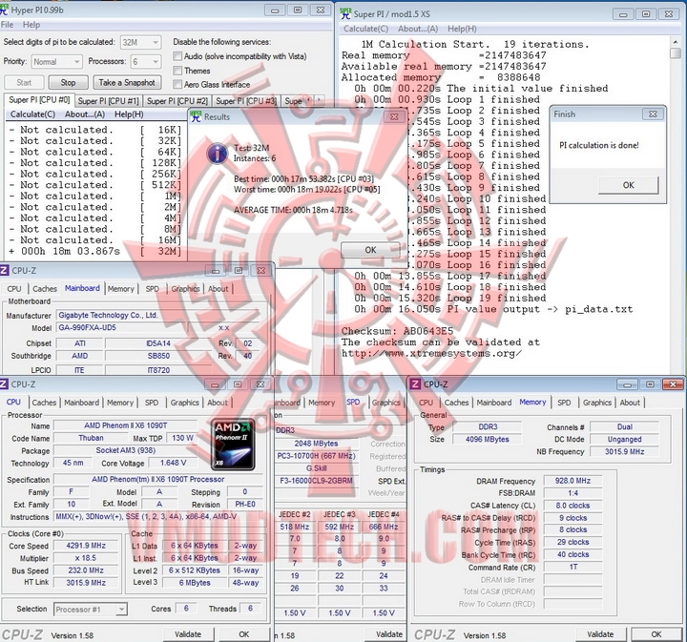Open Graphics tab in CPU-Z Memory window
The image size is (687, 642).
click(x=596, y=403)
